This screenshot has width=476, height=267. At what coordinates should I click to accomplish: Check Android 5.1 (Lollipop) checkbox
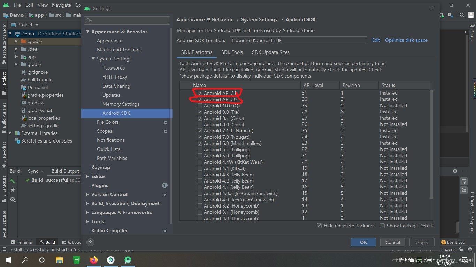point(200,149)
